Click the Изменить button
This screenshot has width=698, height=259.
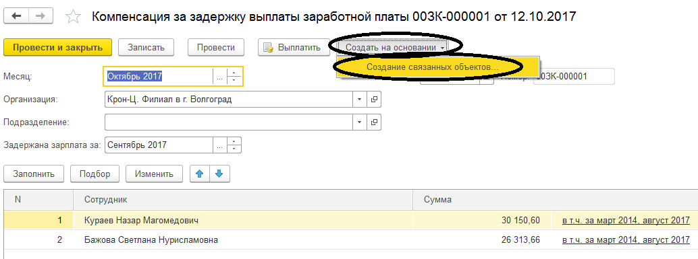coord(155,174)
